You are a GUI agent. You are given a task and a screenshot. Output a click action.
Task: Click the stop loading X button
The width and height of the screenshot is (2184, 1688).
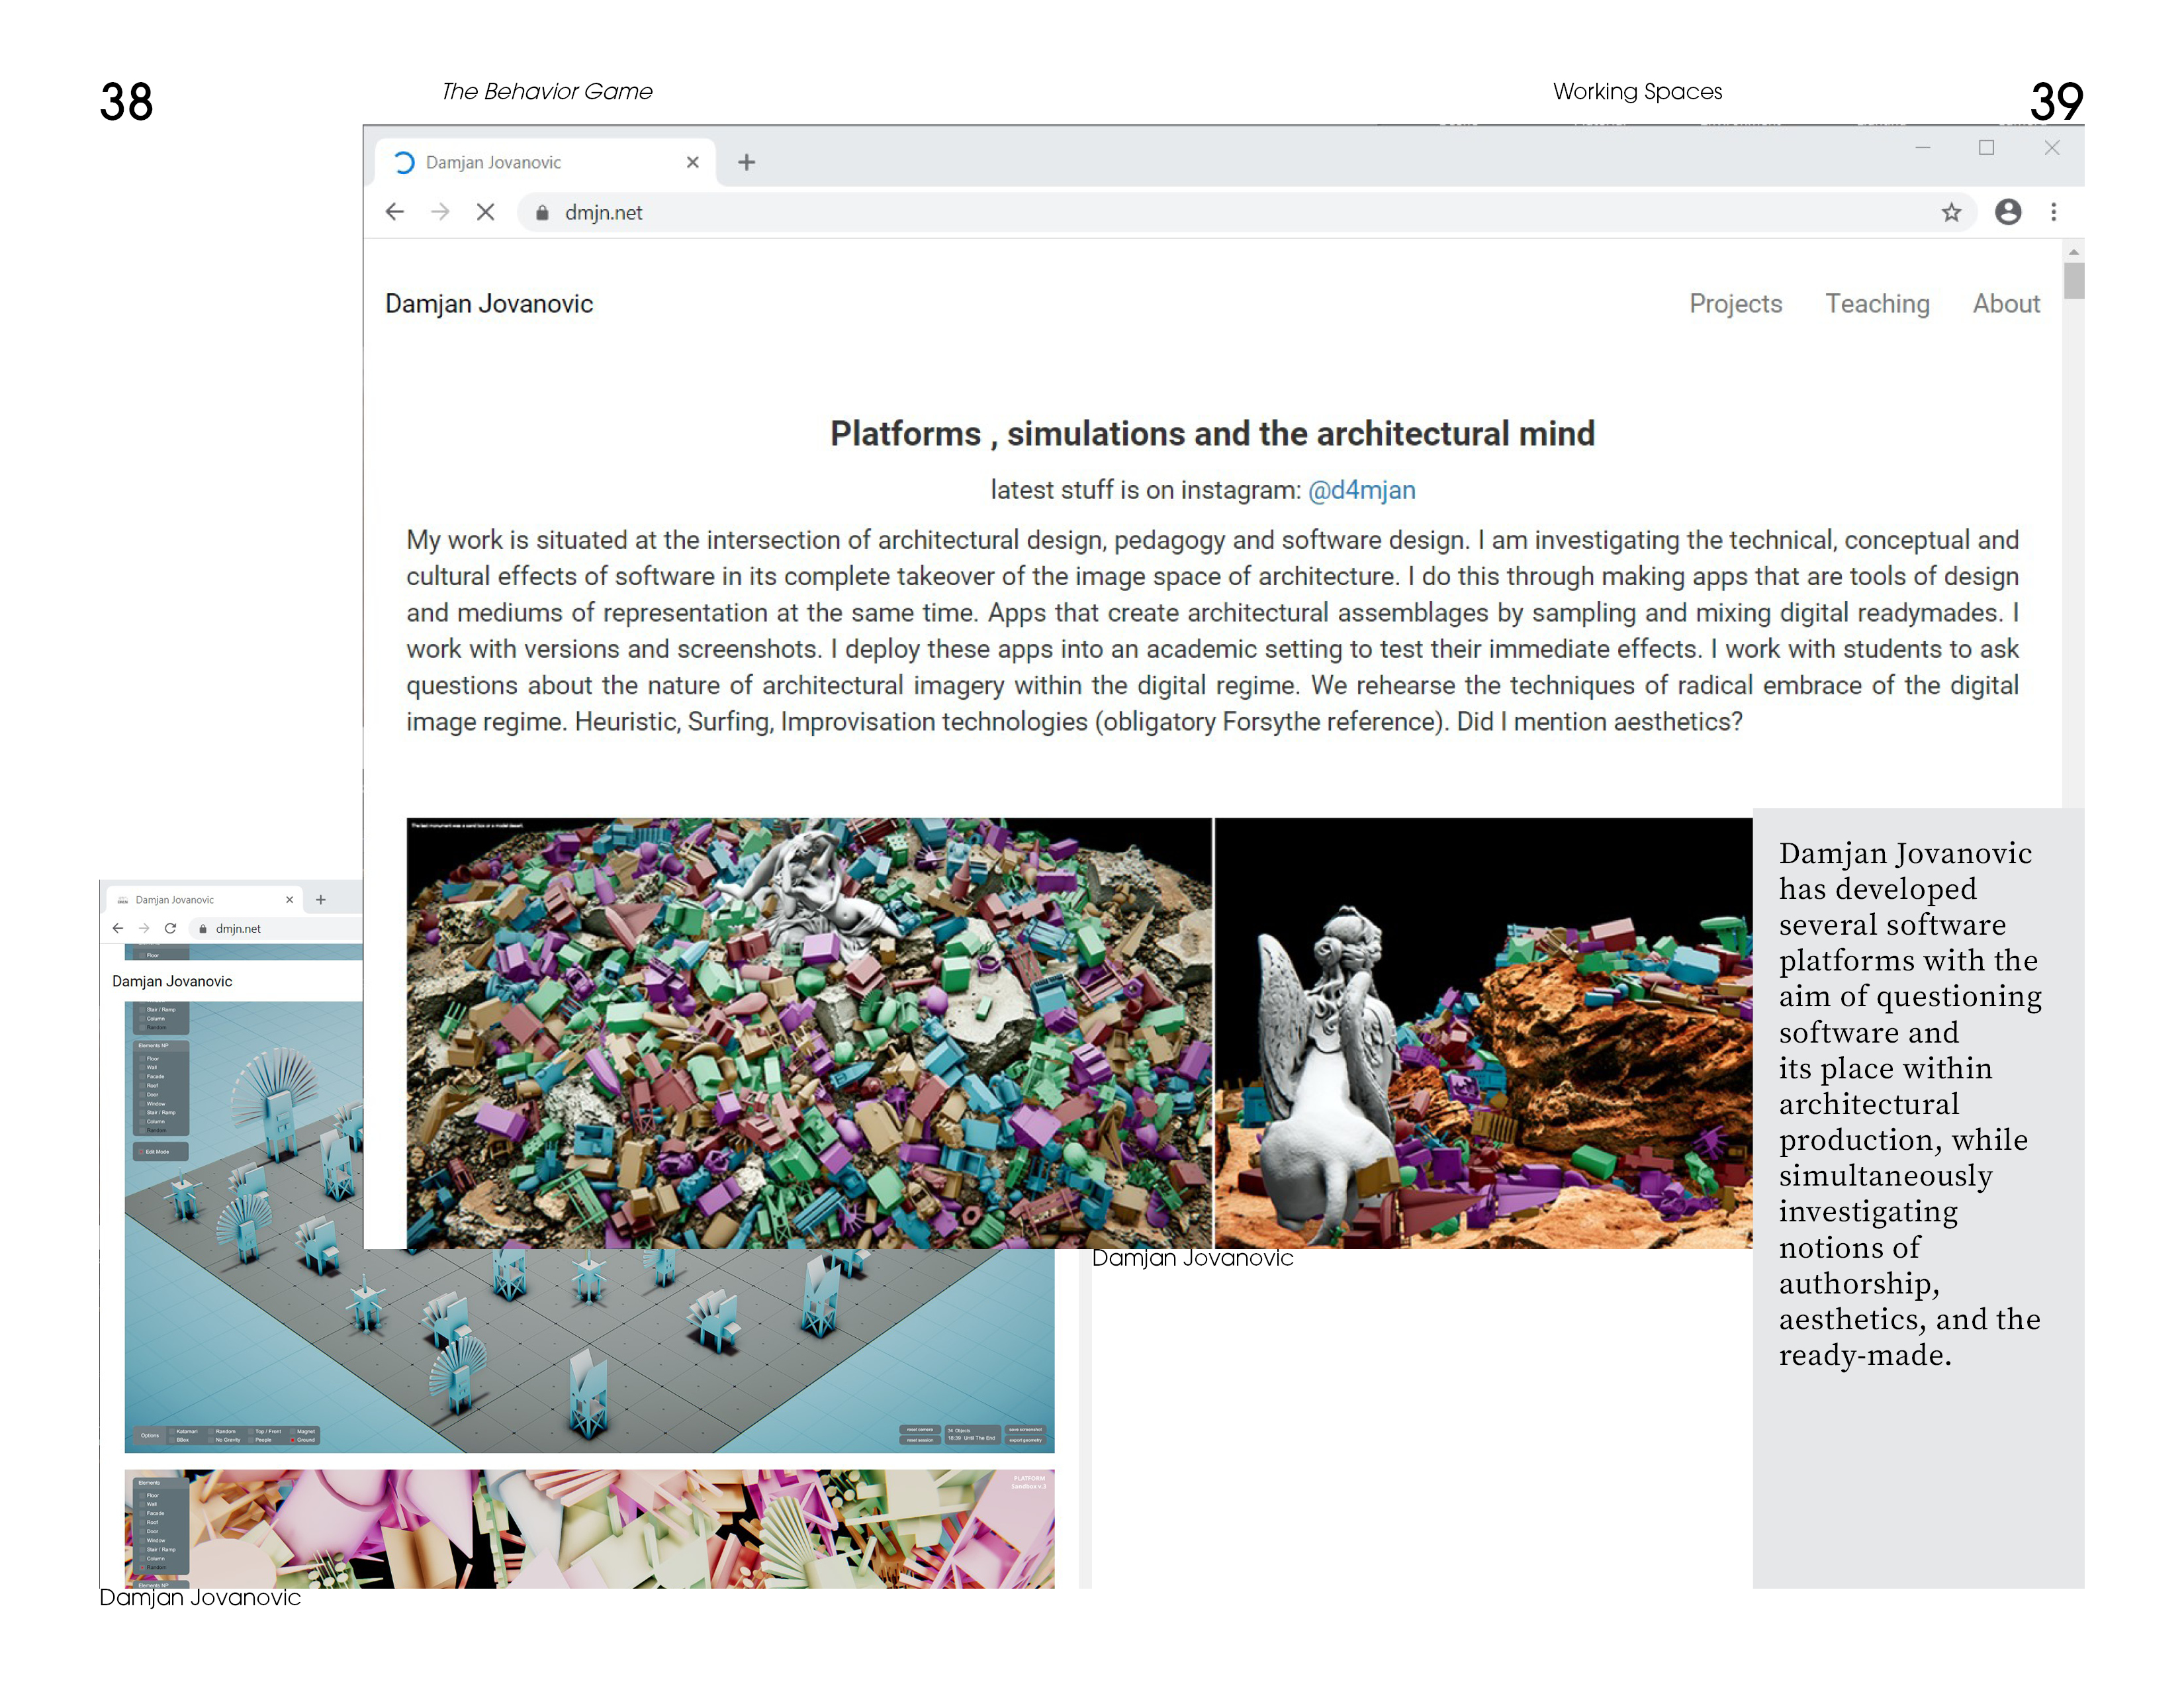pos(486,212)
